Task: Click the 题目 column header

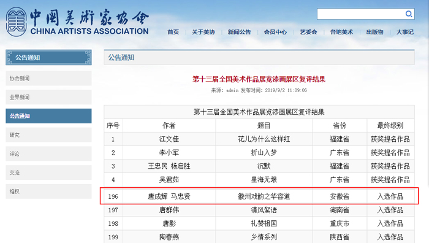Action: tap(264, 125)
